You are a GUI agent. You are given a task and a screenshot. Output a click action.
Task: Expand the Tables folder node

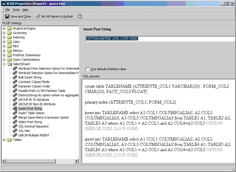click(4, 140)
